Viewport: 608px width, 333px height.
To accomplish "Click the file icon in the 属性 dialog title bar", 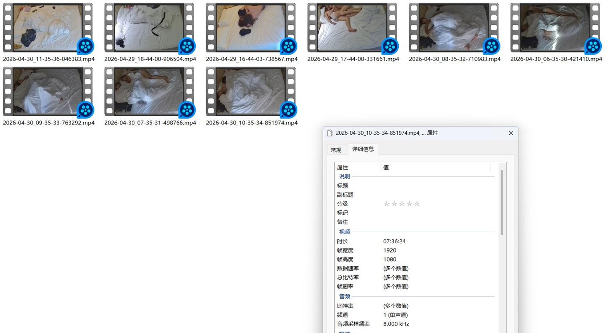I will 330,133.
